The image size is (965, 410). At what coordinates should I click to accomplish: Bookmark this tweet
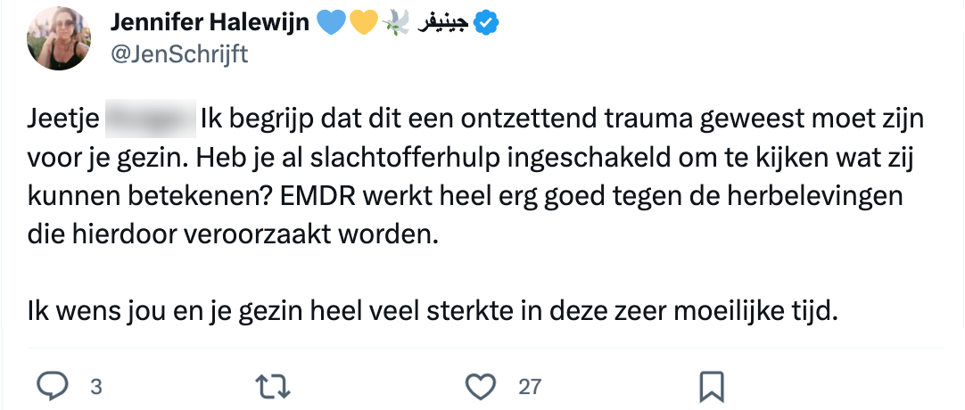coord(711,386)
